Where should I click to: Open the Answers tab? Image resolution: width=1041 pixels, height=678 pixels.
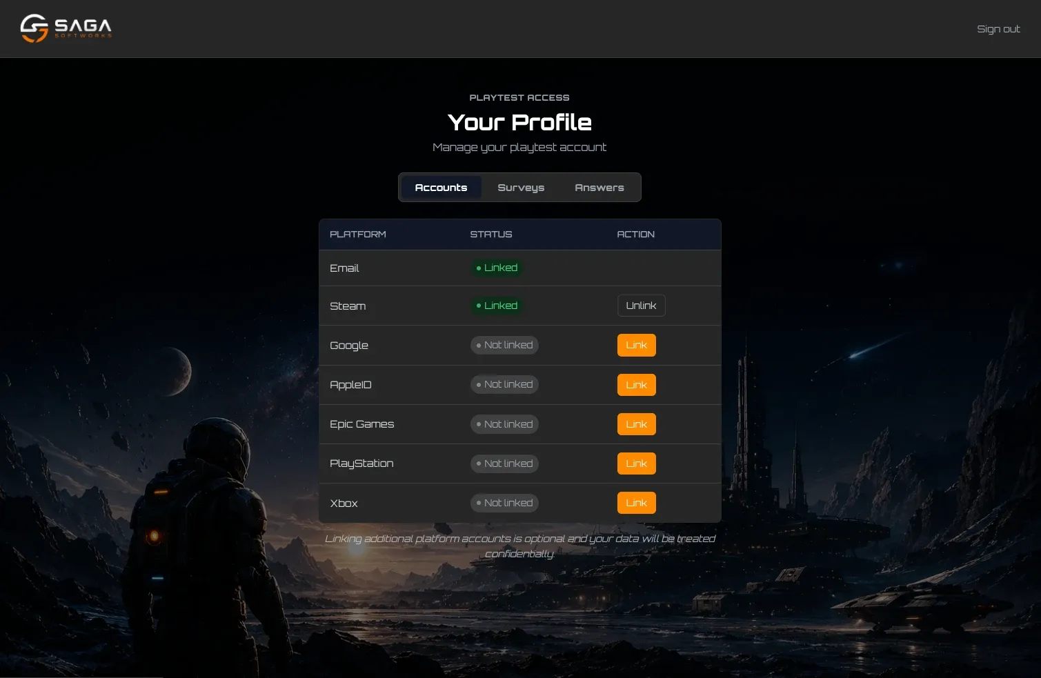pos(599,188)
